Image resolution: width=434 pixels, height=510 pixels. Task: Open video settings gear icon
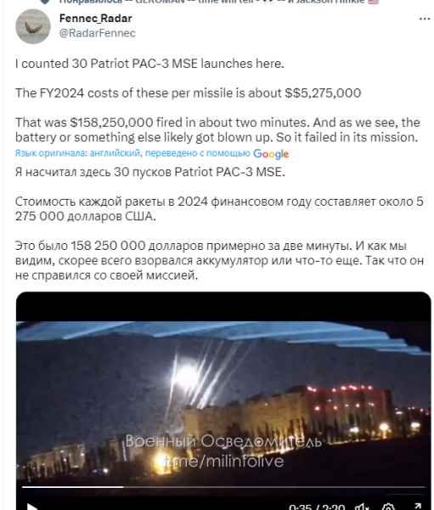click(x=388, y=507)
